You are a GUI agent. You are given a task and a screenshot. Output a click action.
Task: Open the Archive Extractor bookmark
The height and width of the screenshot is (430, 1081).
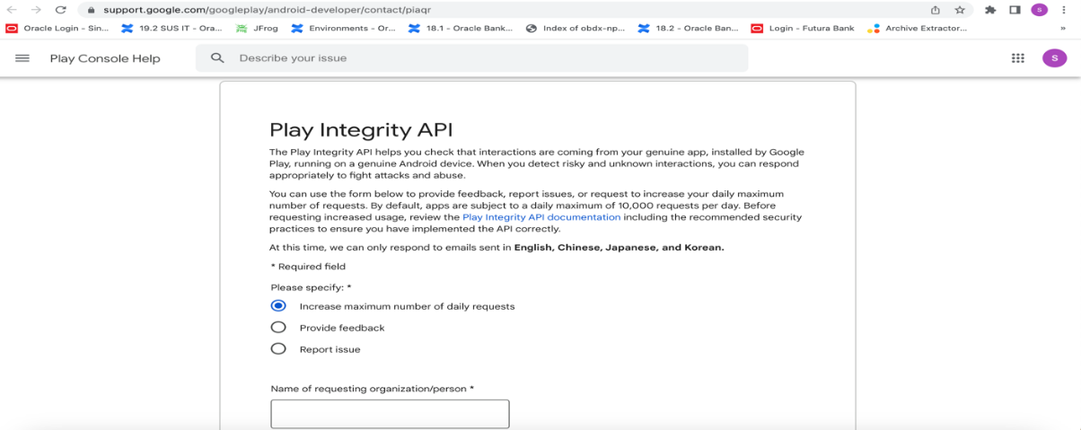[918, 29]
